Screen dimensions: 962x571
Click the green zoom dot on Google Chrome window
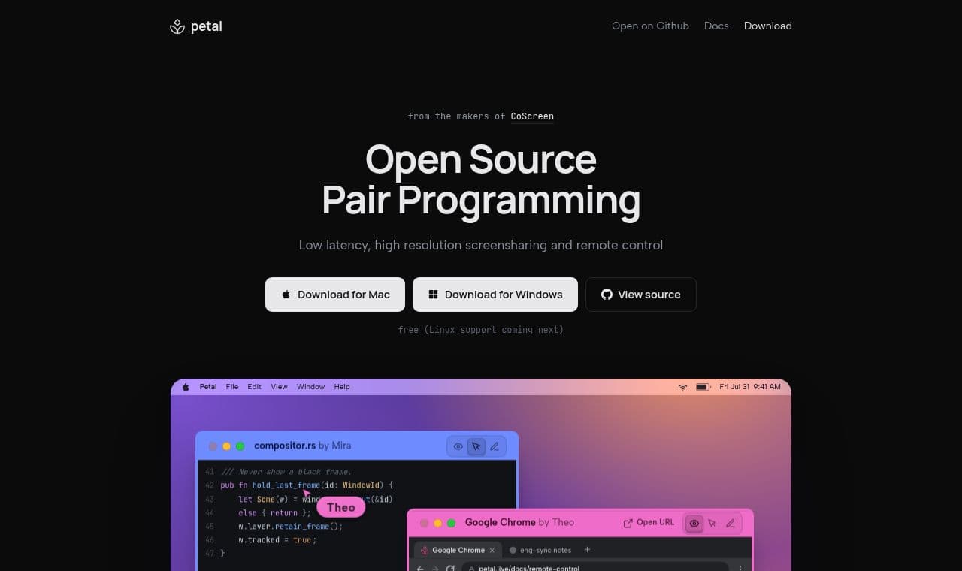tap(451, 523)
